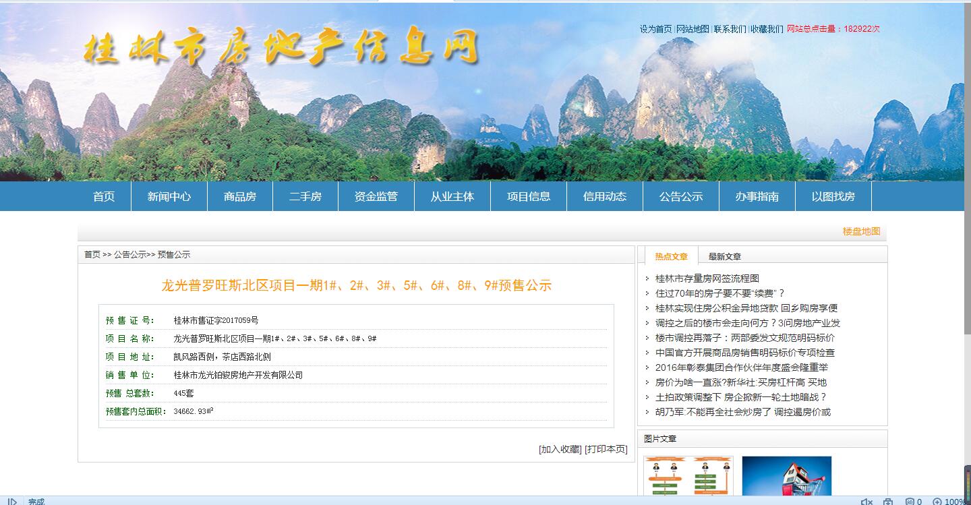Open the 新闻中心 navigation item
This screenshot has height=505, width=971.
(x=169, y=196)
